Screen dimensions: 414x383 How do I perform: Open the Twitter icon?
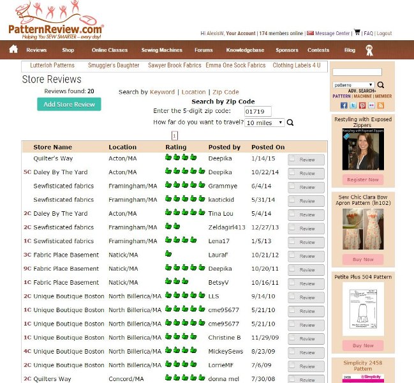pyautogui.click(x=353, y=105)
